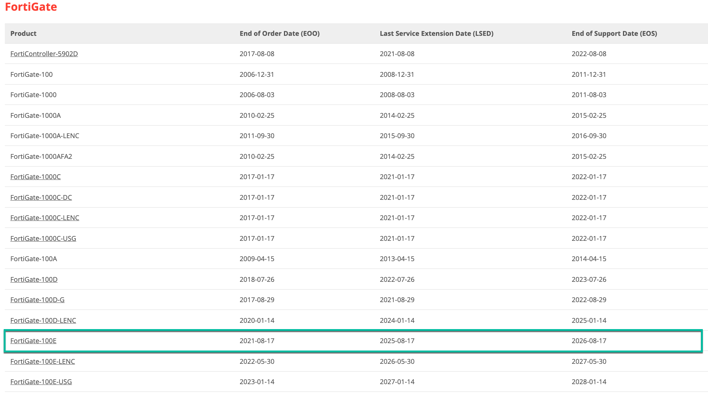Open the FortiGate-100E-USG link
Screen dimensions: 708x393
pos(41,382)
